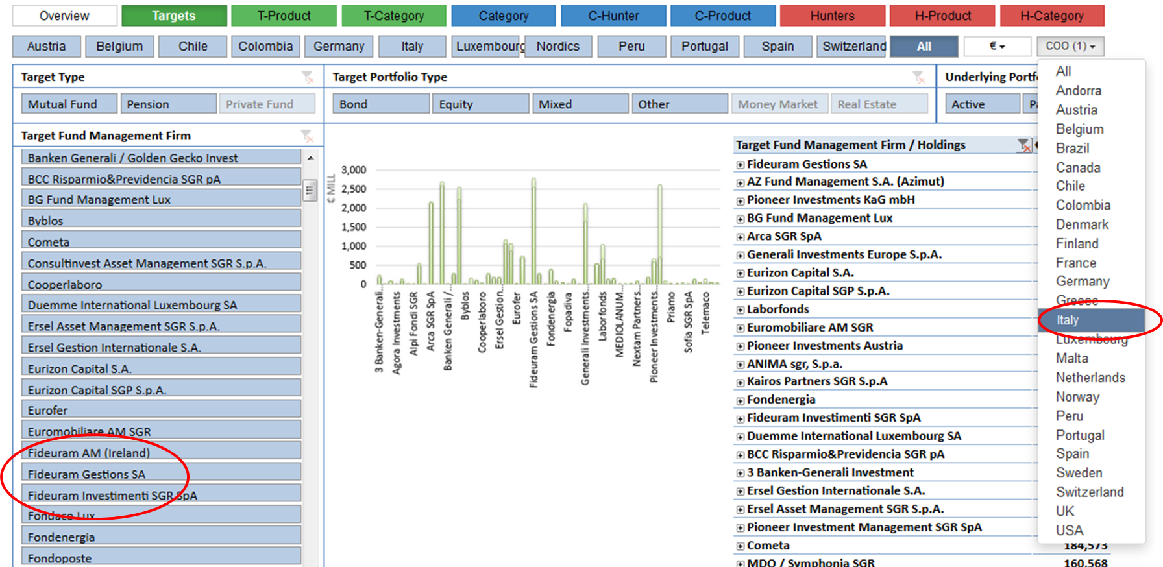Open the H-Category tab

1052,16
